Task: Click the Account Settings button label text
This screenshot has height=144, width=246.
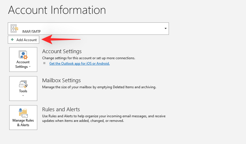Action: pyautogui.click(x=23, y=62)
